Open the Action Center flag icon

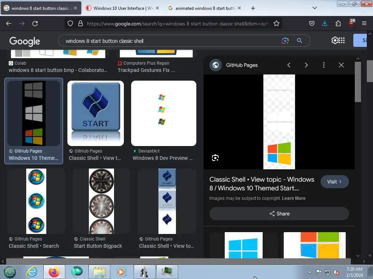pos(318,272)
